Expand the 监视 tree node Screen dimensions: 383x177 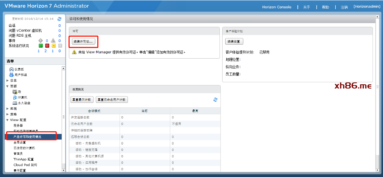pyautogui.click(x=8, y=109)
